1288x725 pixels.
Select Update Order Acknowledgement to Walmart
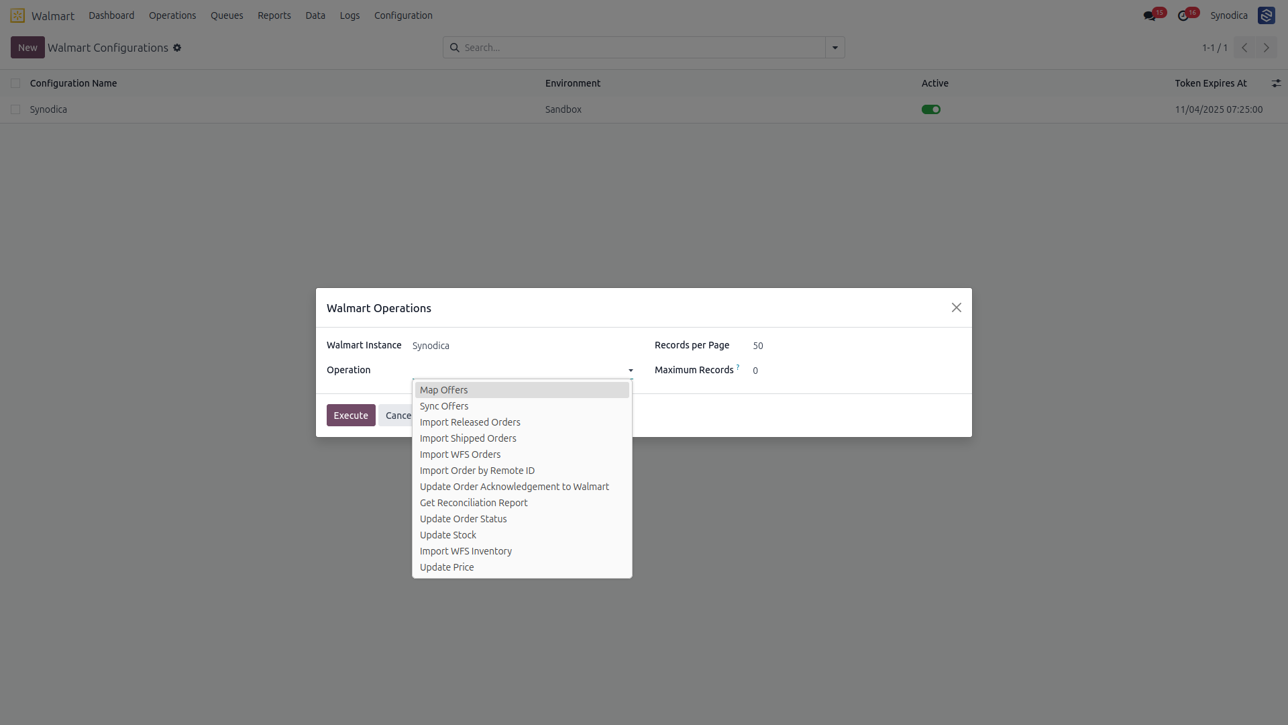coord(522,487)
